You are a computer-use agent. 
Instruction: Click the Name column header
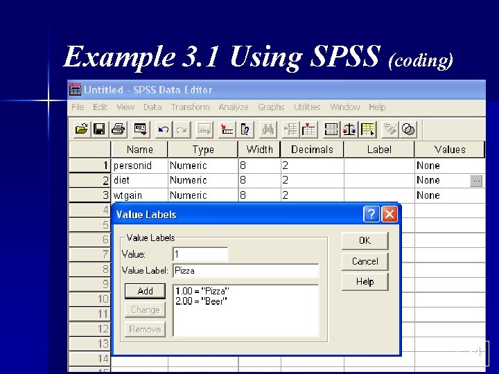[139, 150]
